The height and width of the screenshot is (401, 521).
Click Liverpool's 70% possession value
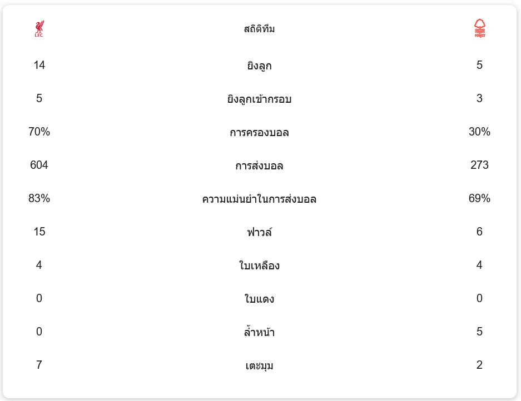(39, 132)
